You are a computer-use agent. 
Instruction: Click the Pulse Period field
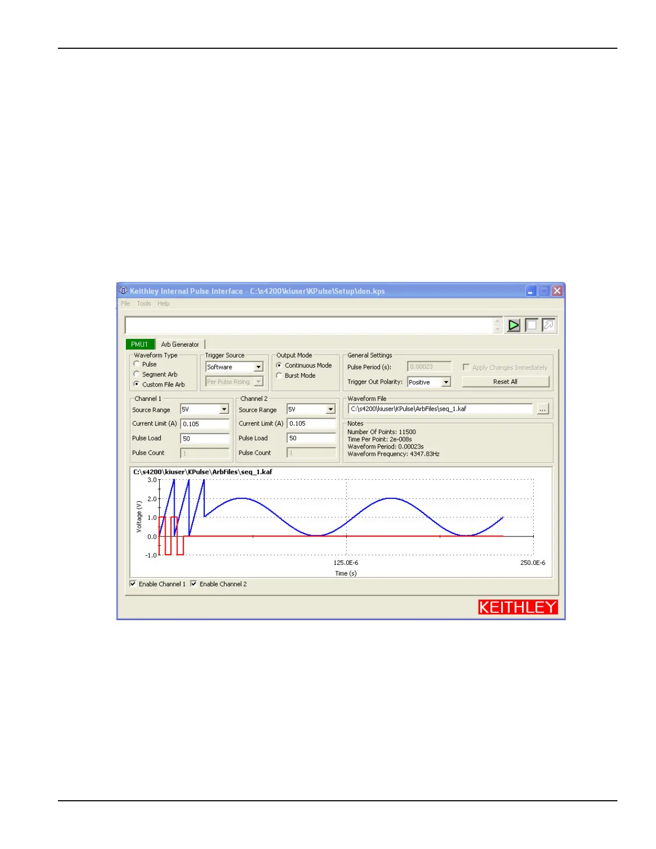click(429, 367)
